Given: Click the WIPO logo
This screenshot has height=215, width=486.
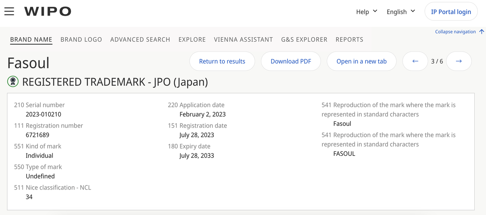Looking at the screenshot, I should click(x=48, y=12).
